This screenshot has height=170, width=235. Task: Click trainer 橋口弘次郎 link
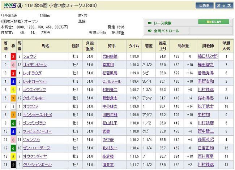(208, 57)
